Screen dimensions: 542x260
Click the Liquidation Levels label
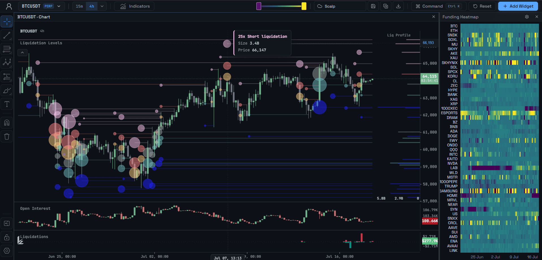(41, 43)
